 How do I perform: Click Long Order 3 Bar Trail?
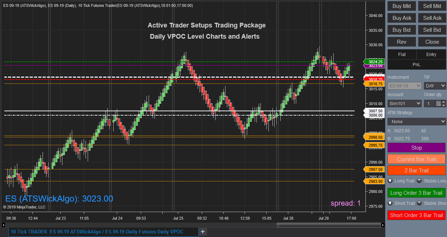[x=416, y=193]
